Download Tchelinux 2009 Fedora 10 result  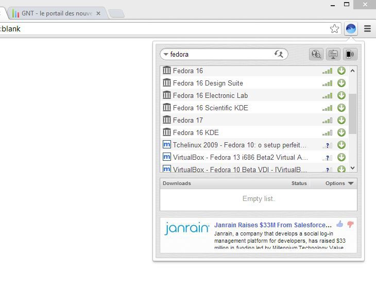pos(341,145)
